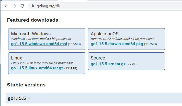Go back to the previous page

6,6
